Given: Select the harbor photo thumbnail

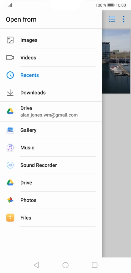Looking at the screenshot, I should (116, 61).
